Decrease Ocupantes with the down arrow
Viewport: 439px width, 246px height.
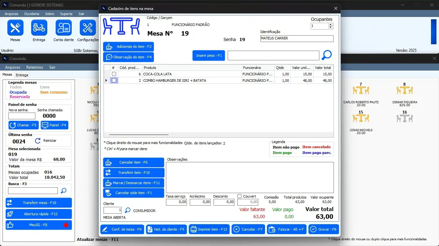tap(331, 28)
